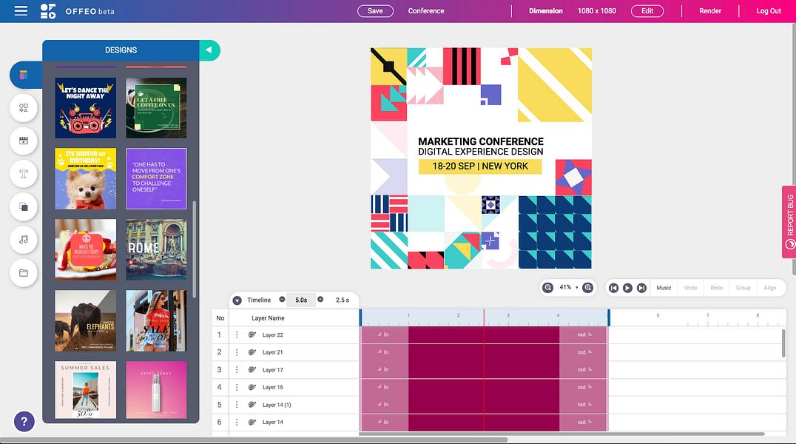Click the Align toolbar item
The image size is (796, 444).
click(x=769, y=288)
